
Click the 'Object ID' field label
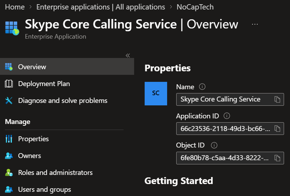(190, 145)
